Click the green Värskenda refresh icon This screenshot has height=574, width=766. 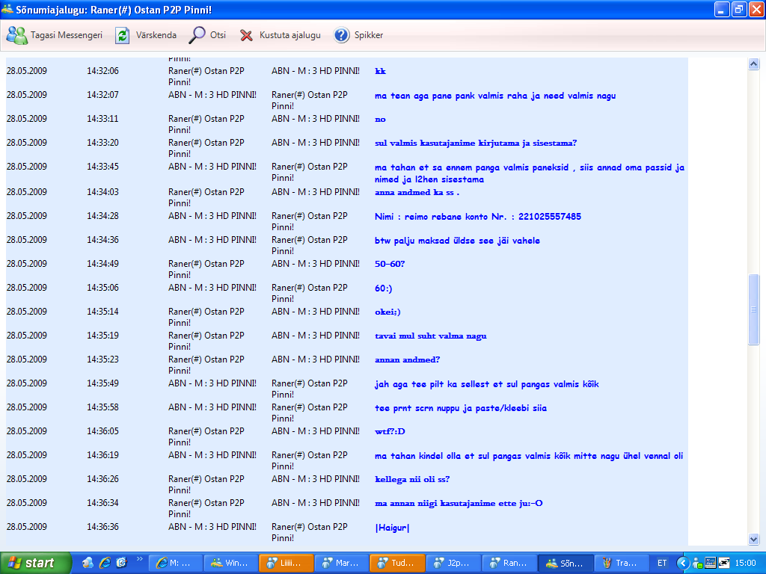[122, 35]
